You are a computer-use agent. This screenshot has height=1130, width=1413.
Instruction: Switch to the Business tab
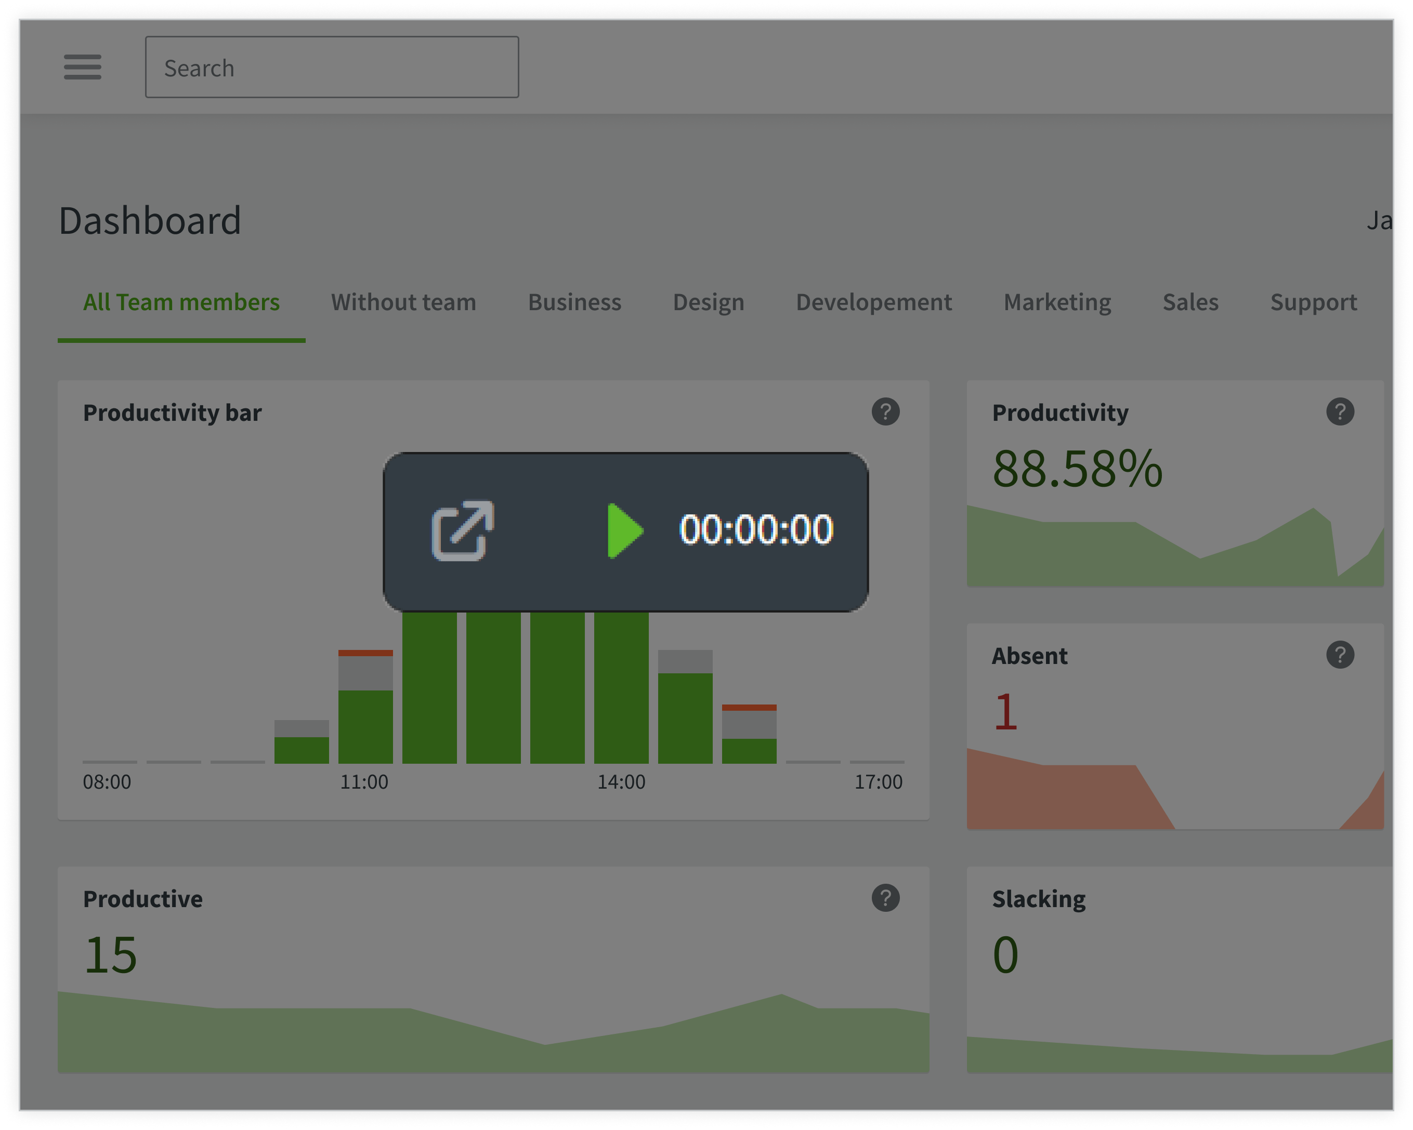(574, 303)
